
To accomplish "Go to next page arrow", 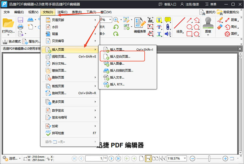I will pos(111,158).
